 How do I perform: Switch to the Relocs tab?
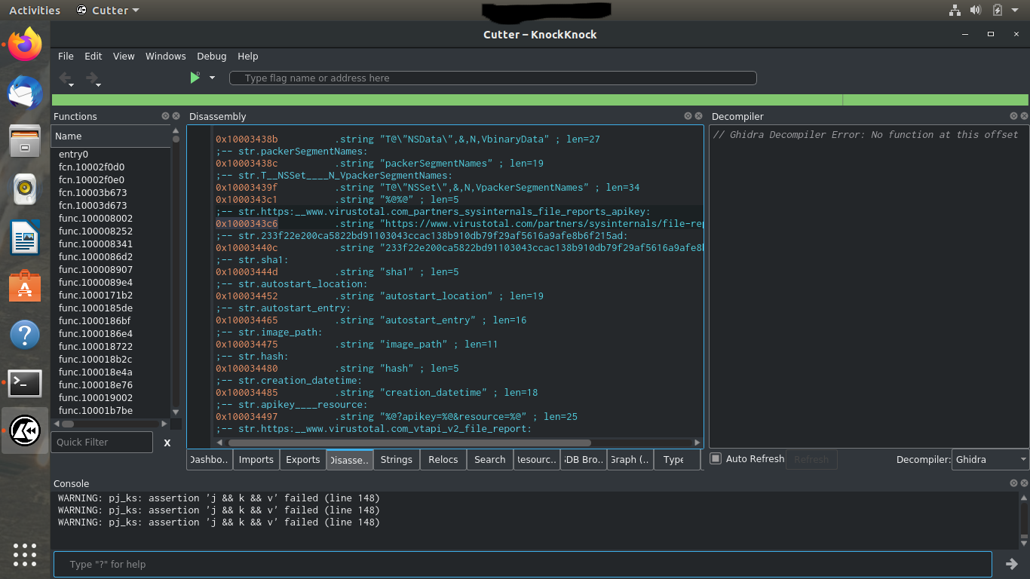(x=443, y=460)
